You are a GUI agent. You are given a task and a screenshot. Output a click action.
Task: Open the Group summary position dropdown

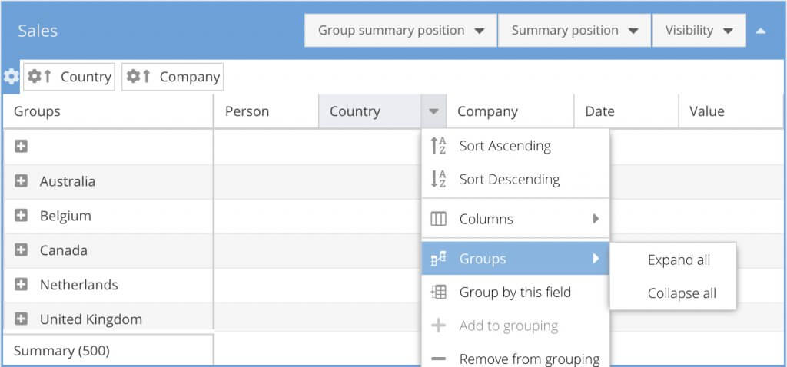[x=400, y=31]
